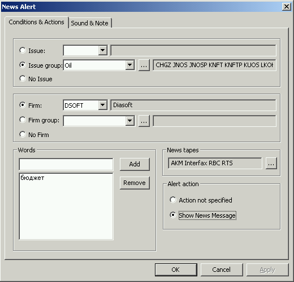The height and width of the screenshot is (282, 294).
Task: Close the News Alert dialog
Action: tap(287, 7)
